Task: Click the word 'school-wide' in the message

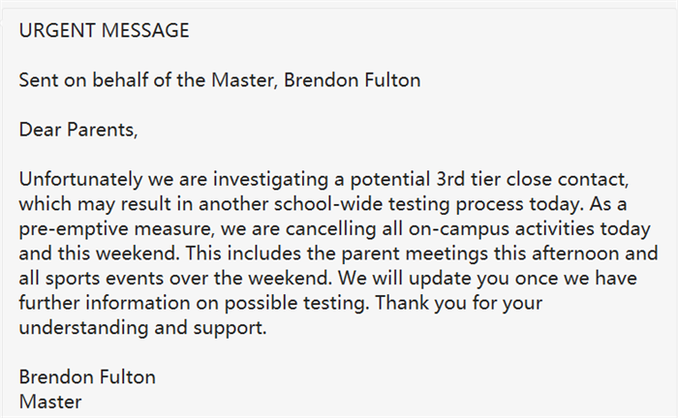Action: click(x=328, y=204)
